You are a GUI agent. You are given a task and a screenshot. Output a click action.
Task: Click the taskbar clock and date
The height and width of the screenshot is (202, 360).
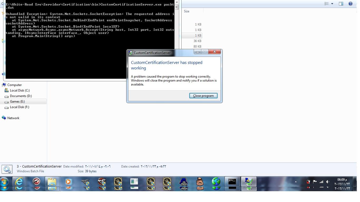click(x=342, y=182)
